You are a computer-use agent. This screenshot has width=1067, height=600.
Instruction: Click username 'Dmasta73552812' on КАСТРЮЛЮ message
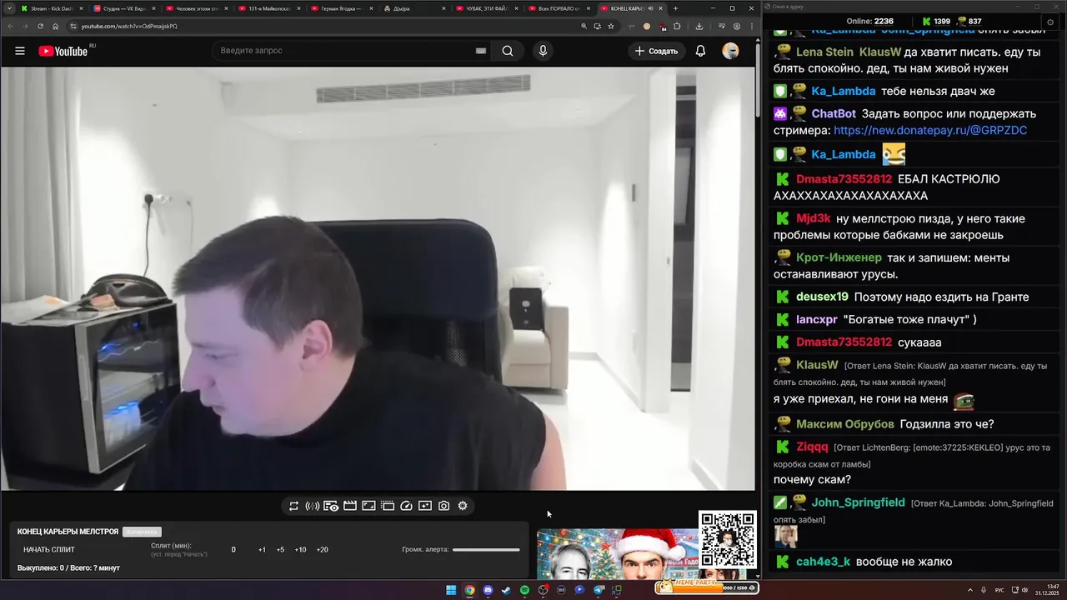click(x=844, y=179)
